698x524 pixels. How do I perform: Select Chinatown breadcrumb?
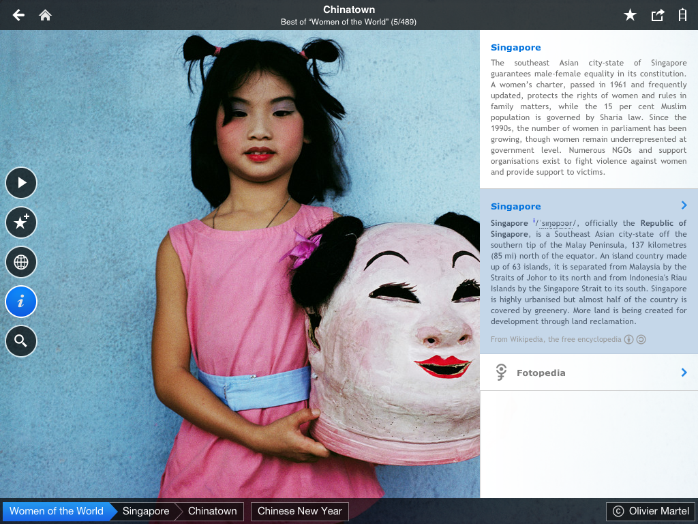click(x=213, y=511)
